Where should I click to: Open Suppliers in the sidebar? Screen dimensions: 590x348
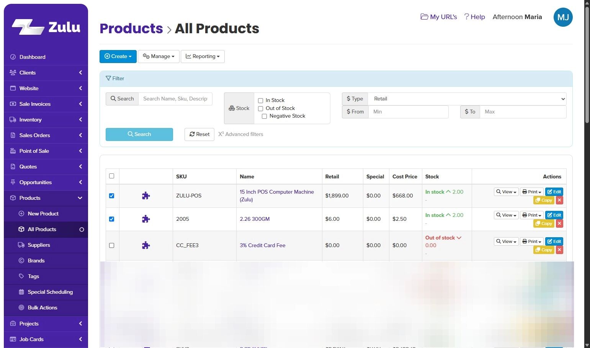pyautogui.click(x=46, y=245)
